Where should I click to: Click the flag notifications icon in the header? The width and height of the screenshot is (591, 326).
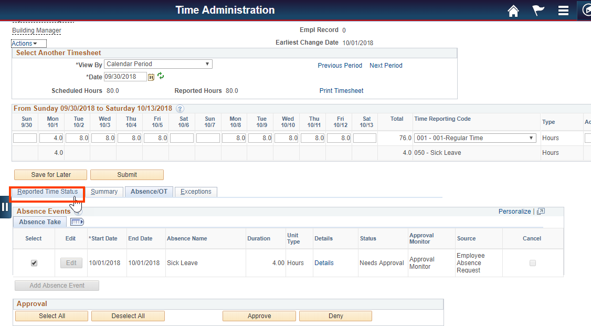[538, 10]
